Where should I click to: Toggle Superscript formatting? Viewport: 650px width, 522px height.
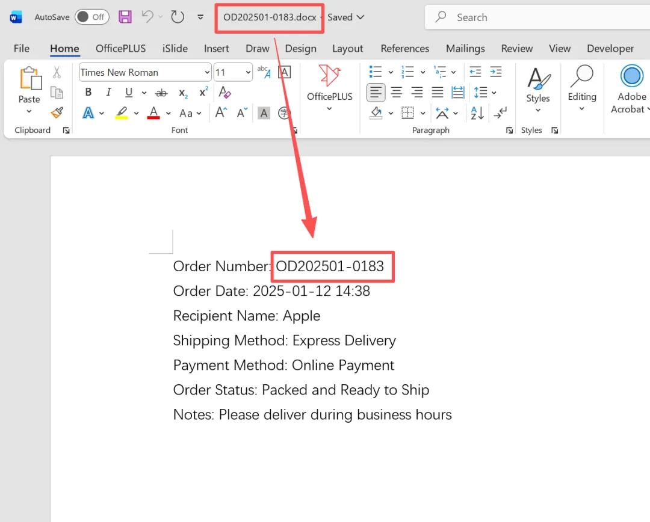coord(203,92)
